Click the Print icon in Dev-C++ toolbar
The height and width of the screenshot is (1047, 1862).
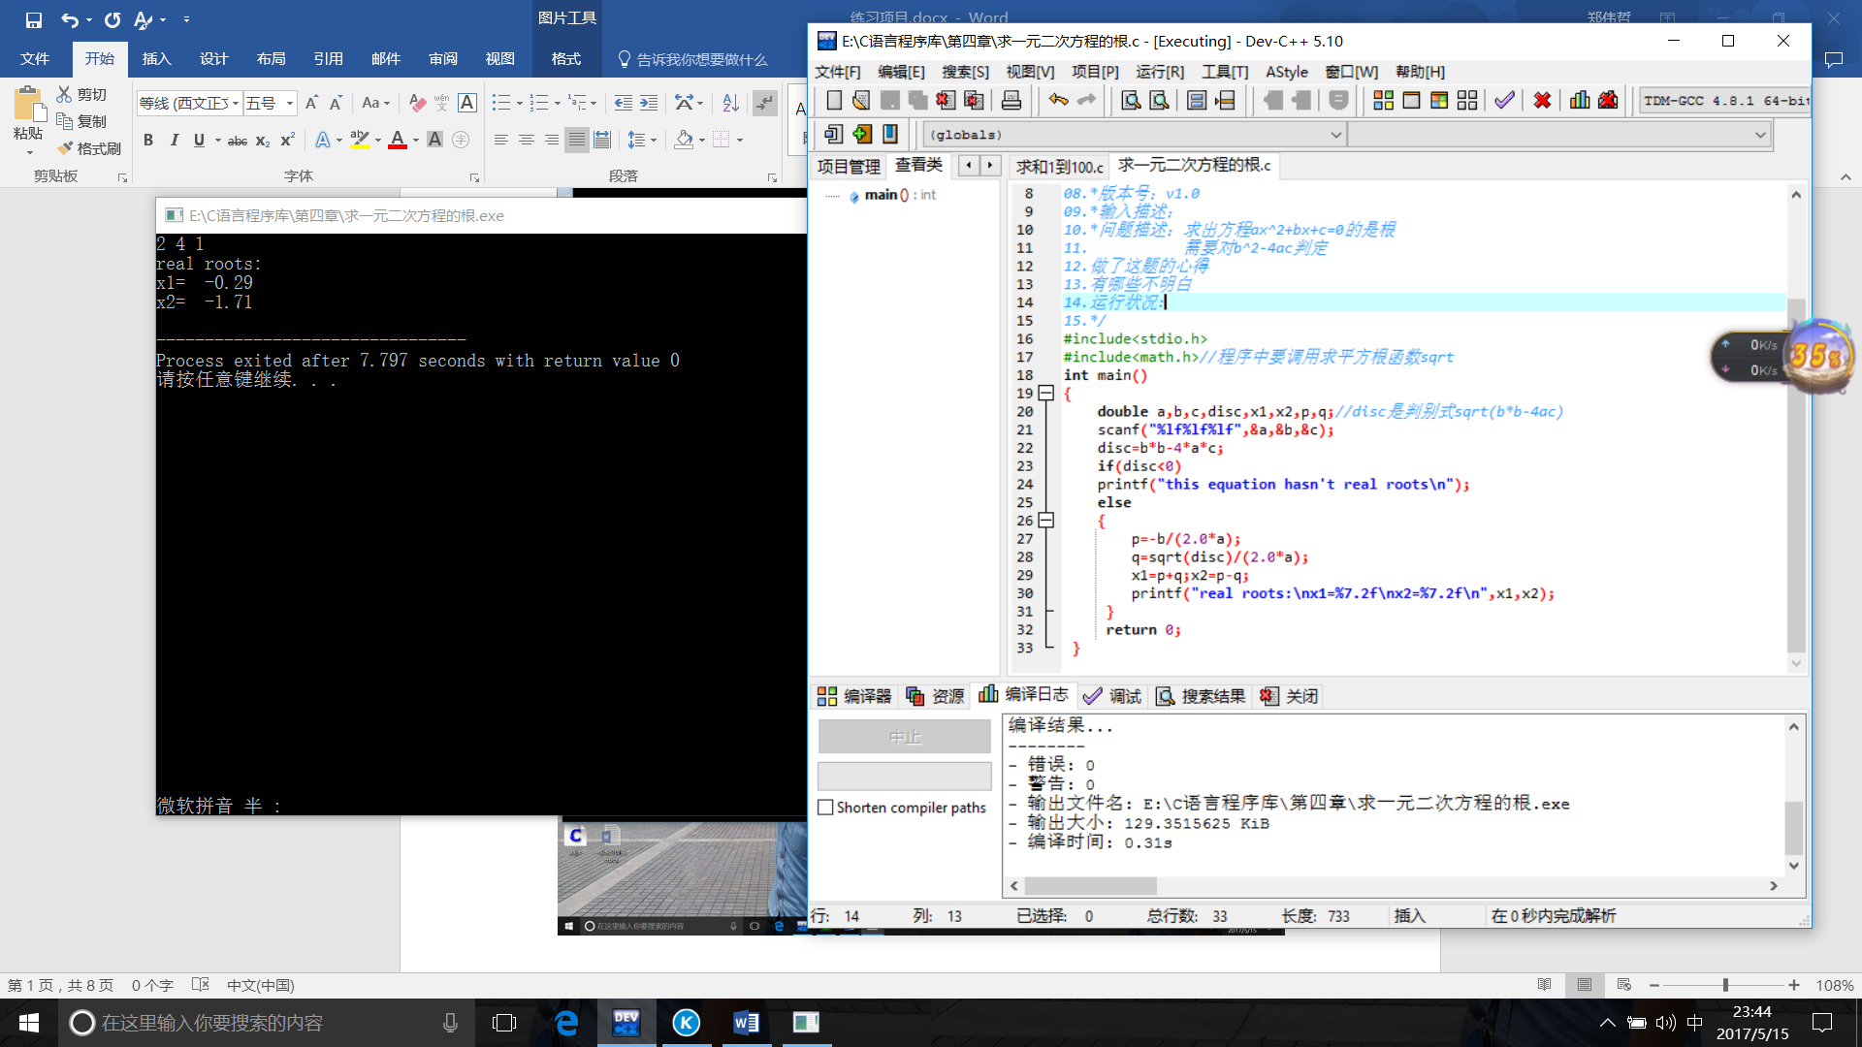tap(1011, 100)
